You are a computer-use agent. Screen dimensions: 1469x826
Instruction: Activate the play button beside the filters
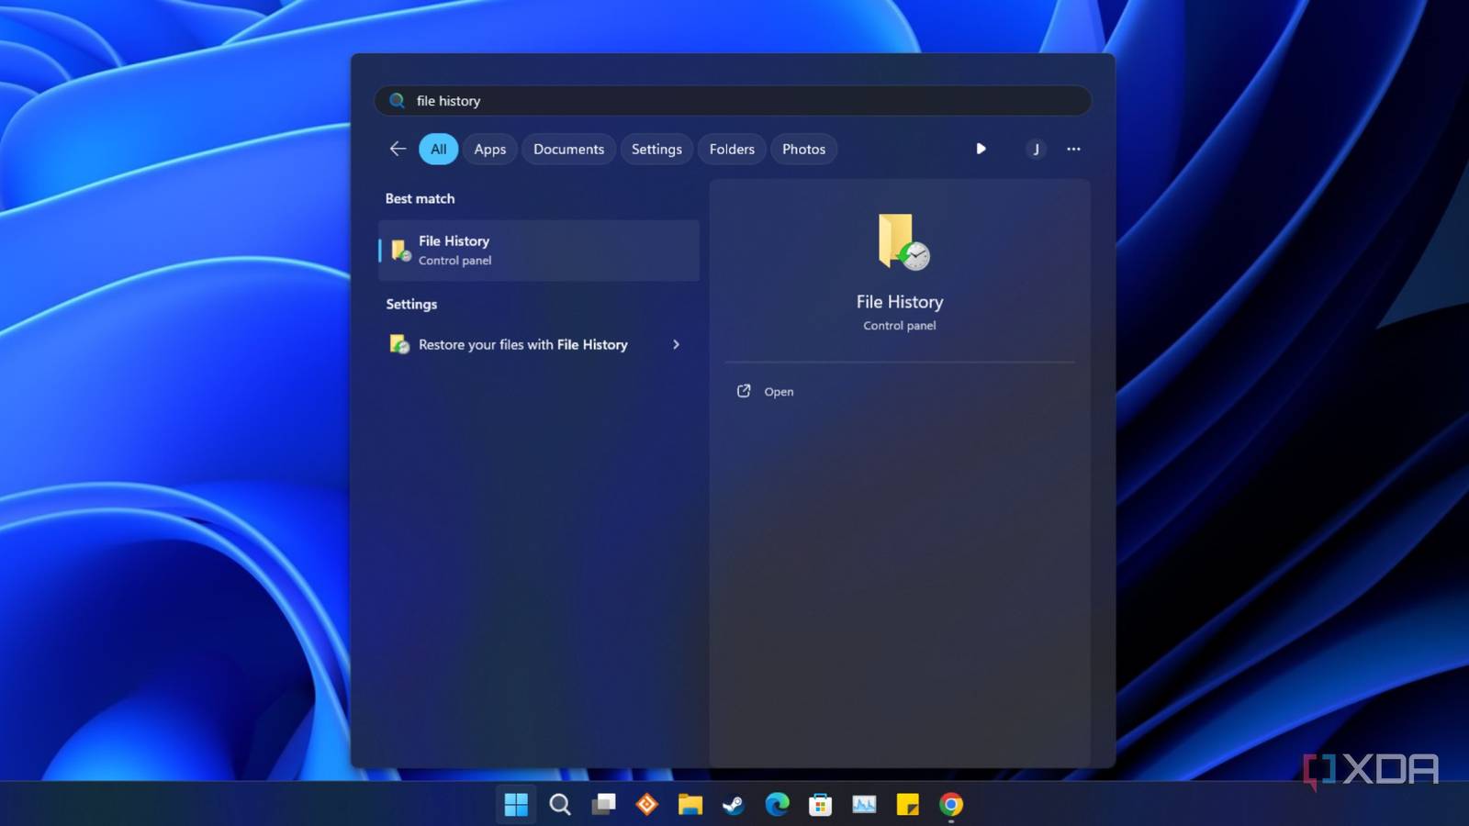click(x=981, y=149)
